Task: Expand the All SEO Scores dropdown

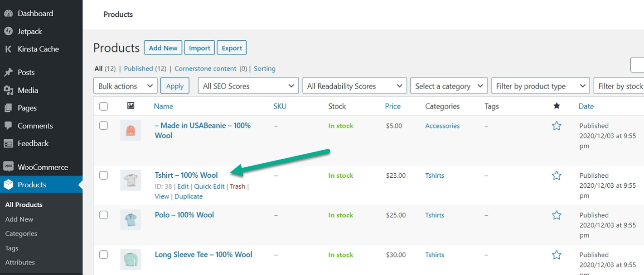Action: tap(248, 86)
